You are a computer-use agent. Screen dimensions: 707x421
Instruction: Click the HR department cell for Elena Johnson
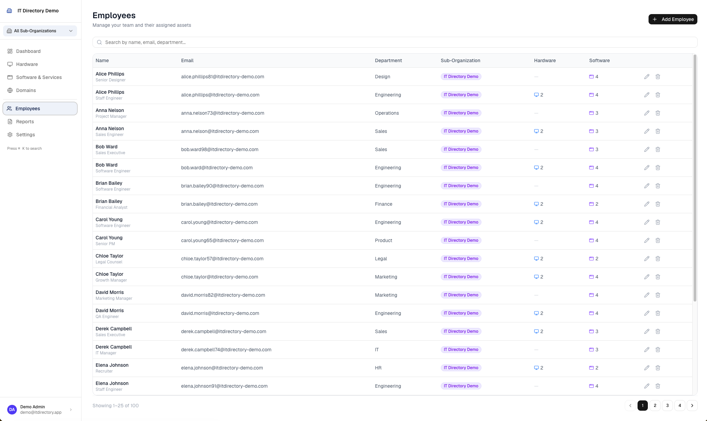click(x=378, y=368)
